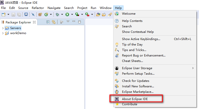Open the dropdown arrow beside New icon
Image resolution: width=199 pixels, height=109 pixels.
tap(8, 14)
